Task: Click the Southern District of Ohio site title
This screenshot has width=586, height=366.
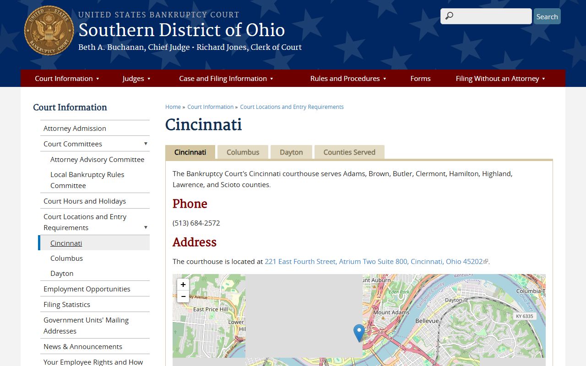Action: click(182, 30)
